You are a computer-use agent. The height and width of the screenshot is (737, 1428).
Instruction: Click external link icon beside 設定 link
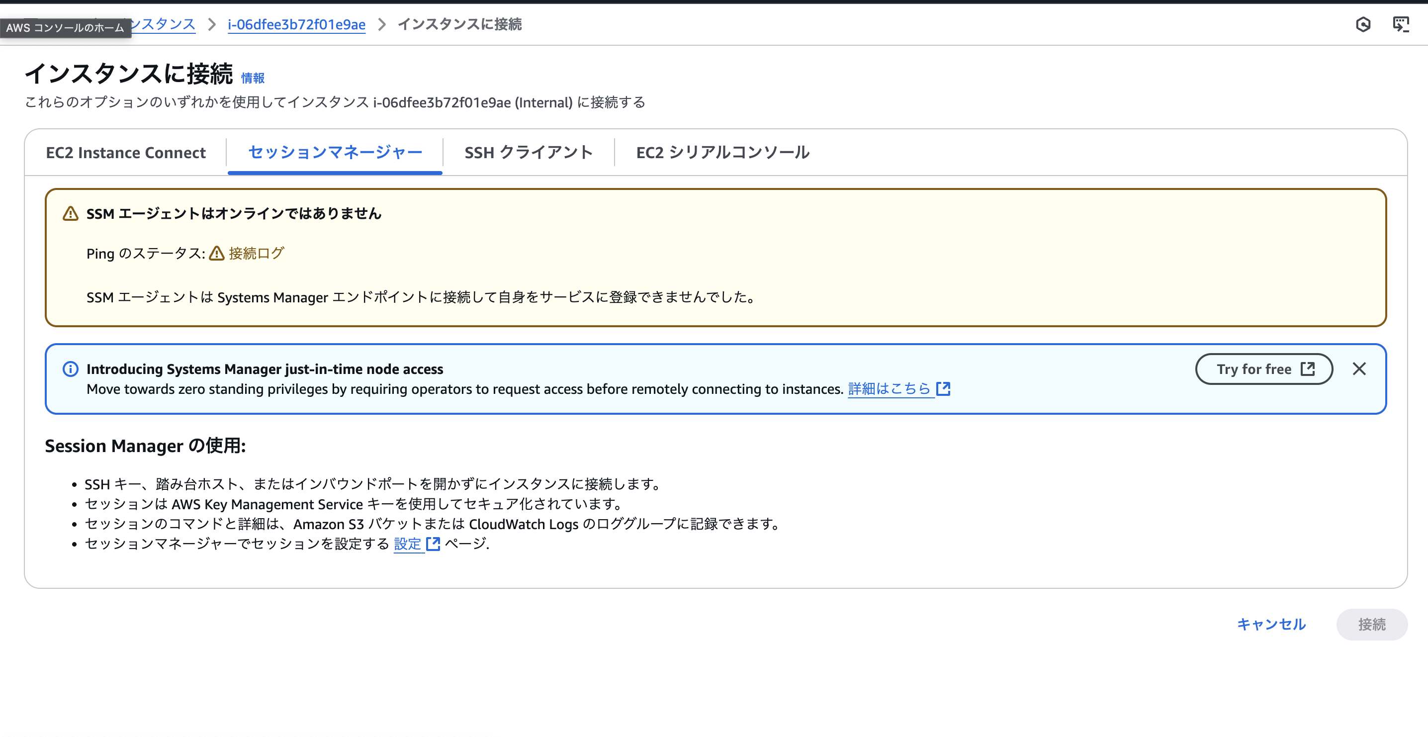(433, 544)
